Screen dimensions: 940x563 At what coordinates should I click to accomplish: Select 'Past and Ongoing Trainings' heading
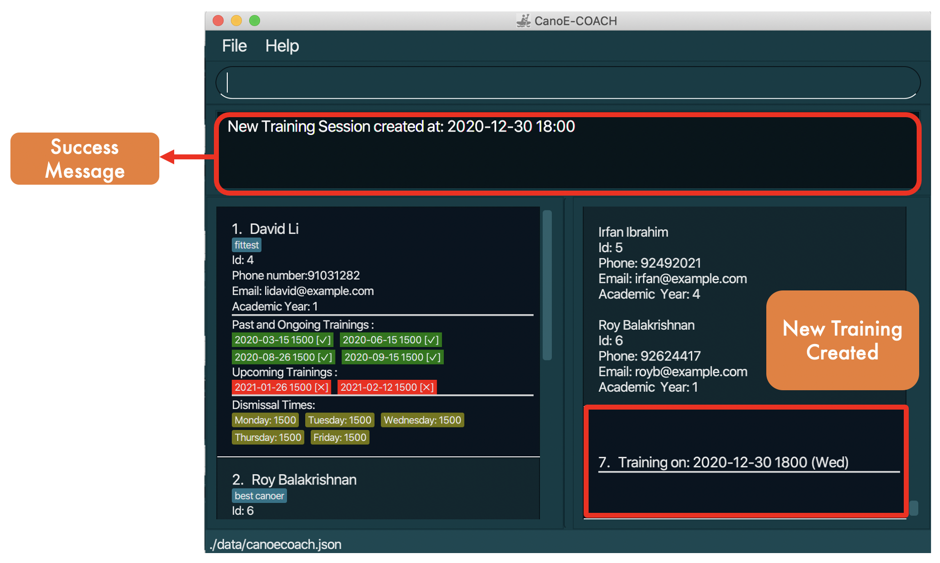coord(303,325)
